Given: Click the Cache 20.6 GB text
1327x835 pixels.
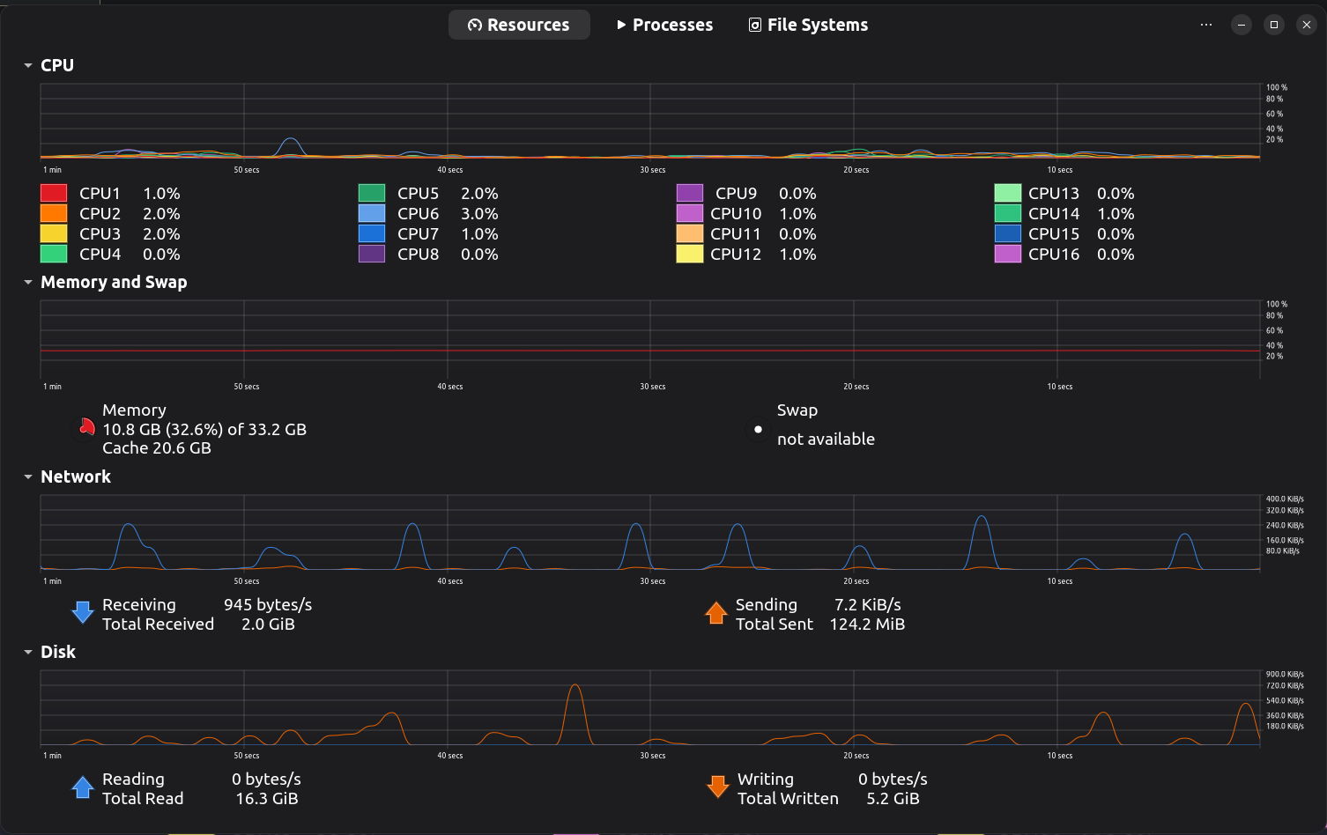Looking at the screenshot, I should [x=157, y=448].
